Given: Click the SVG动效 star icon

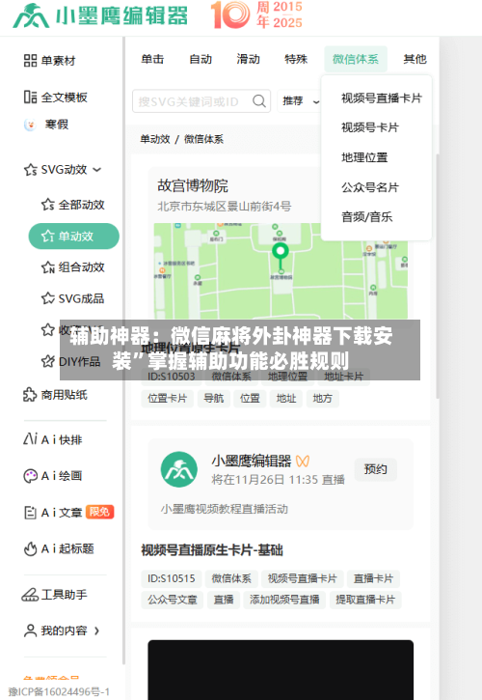Looking at the screenshot, I should click(x=30, y=170).
